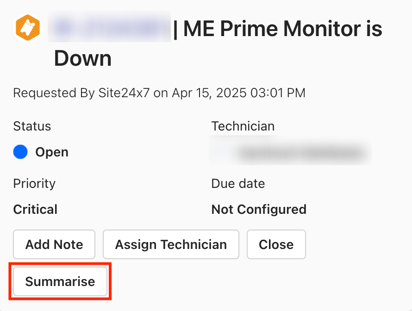Open the ME Prime Monitor is Down title
The image size is (412, 311).
point(282,30)
